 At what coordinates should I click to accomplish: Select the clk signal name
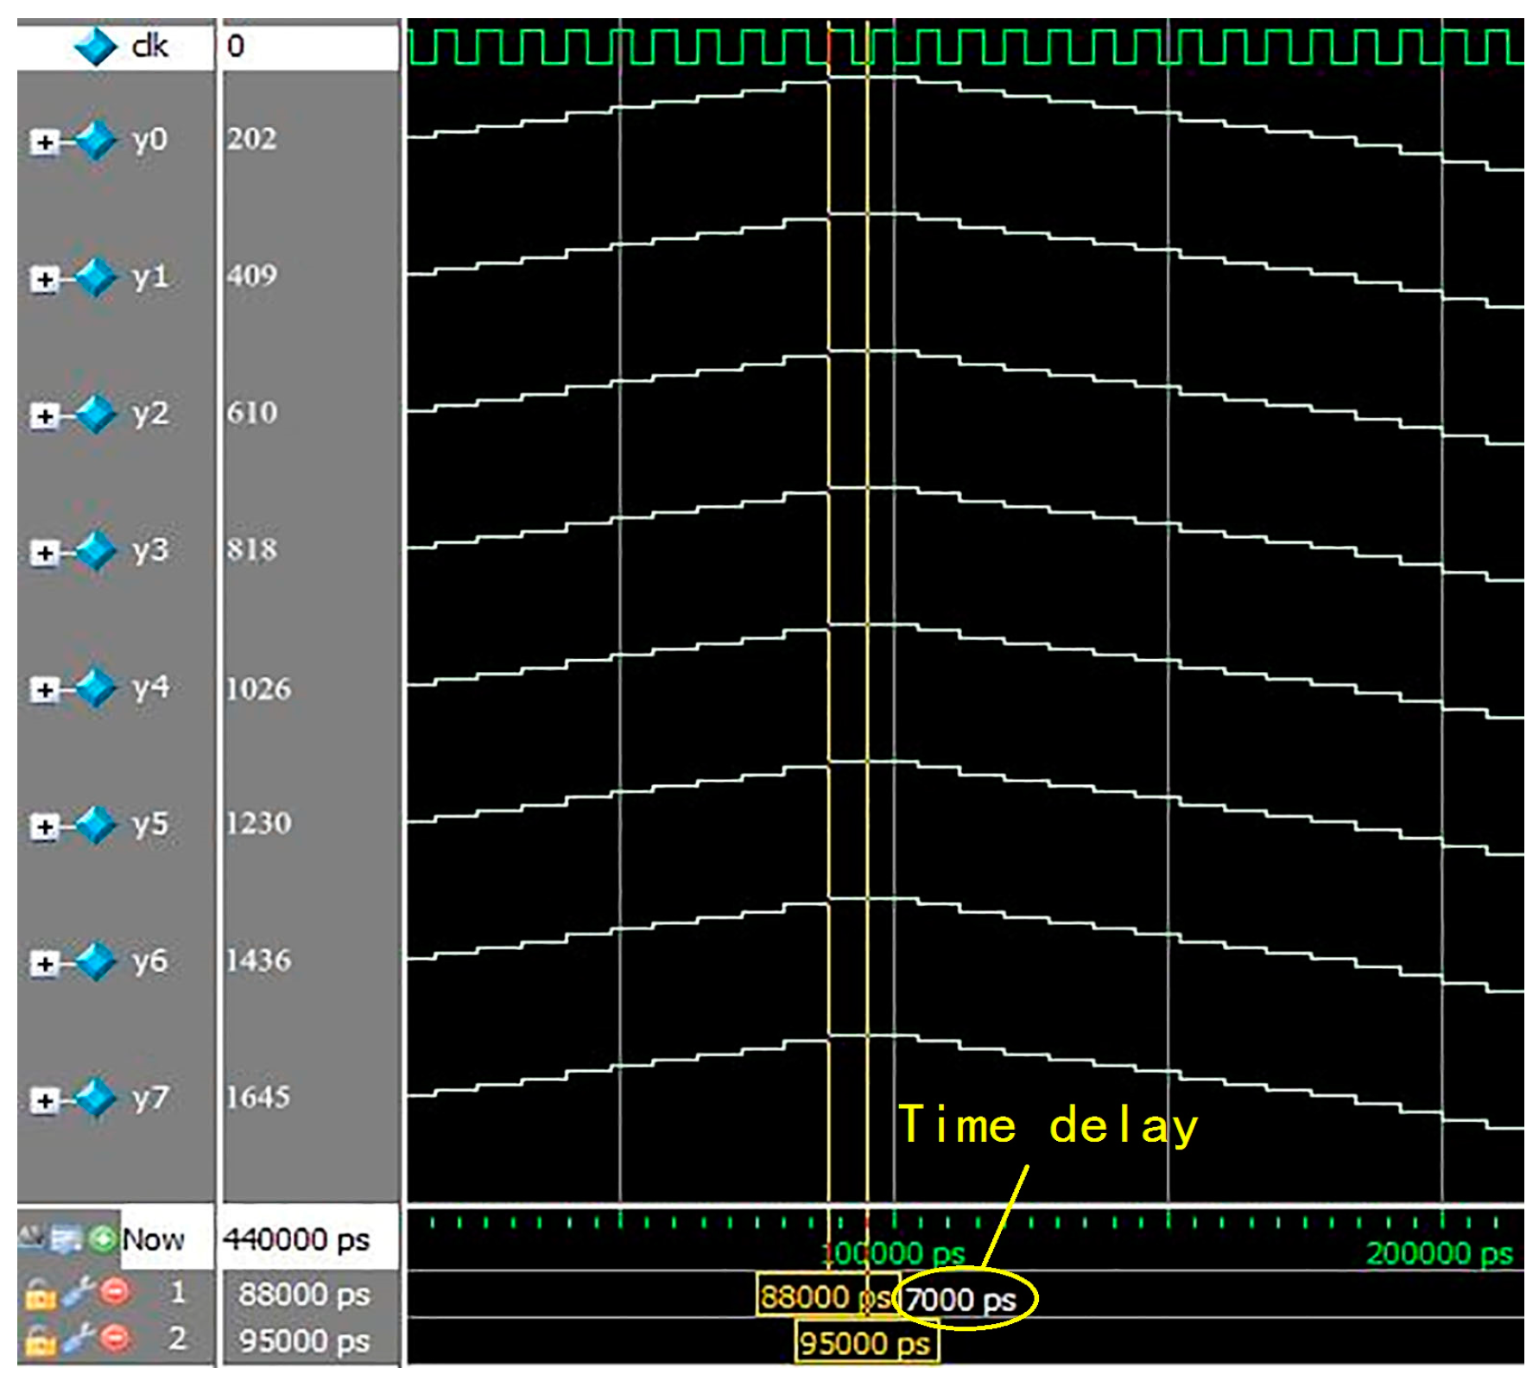(149, 46)
